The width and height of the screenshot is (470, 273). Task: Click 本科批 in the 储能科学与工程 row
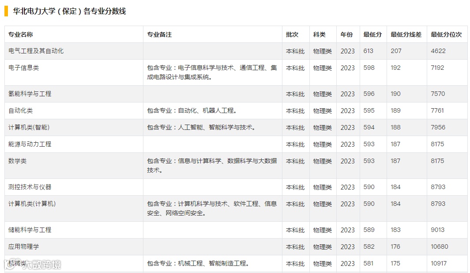[x=295, y=231]
